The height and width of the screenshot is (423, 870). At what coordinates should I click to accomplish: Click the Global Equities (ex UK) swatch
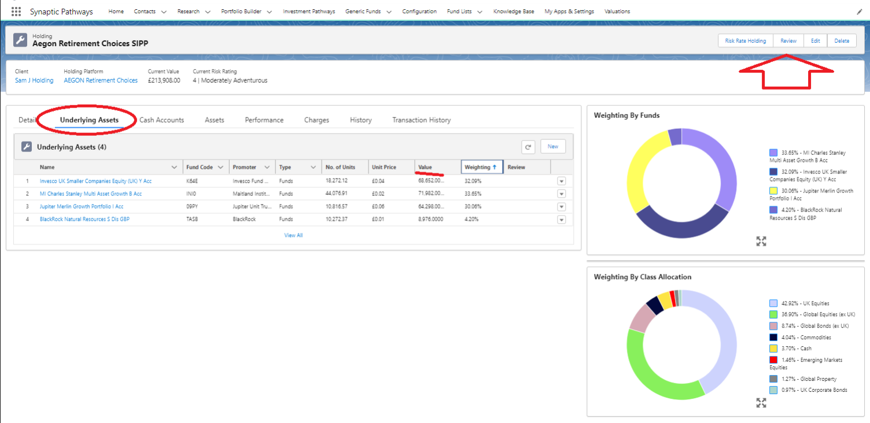point(773,314)
